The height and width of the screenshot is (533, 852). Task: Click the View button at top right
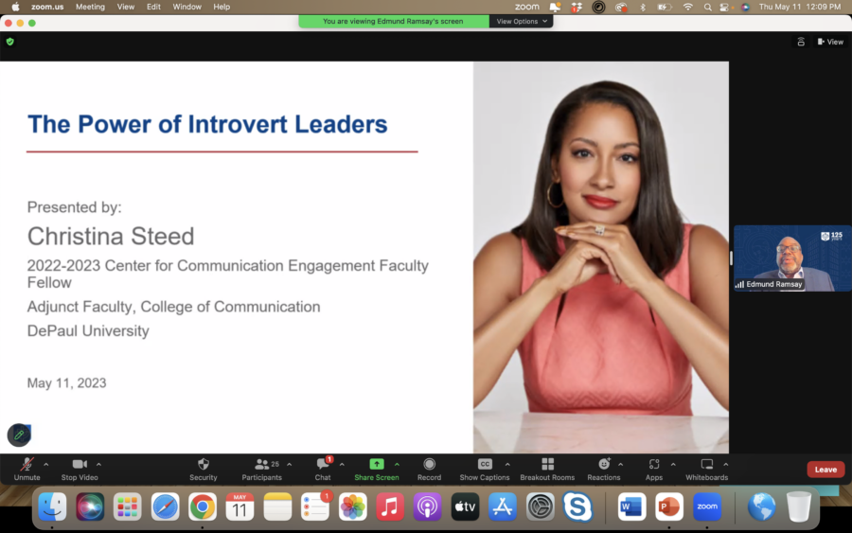[830, 42]
